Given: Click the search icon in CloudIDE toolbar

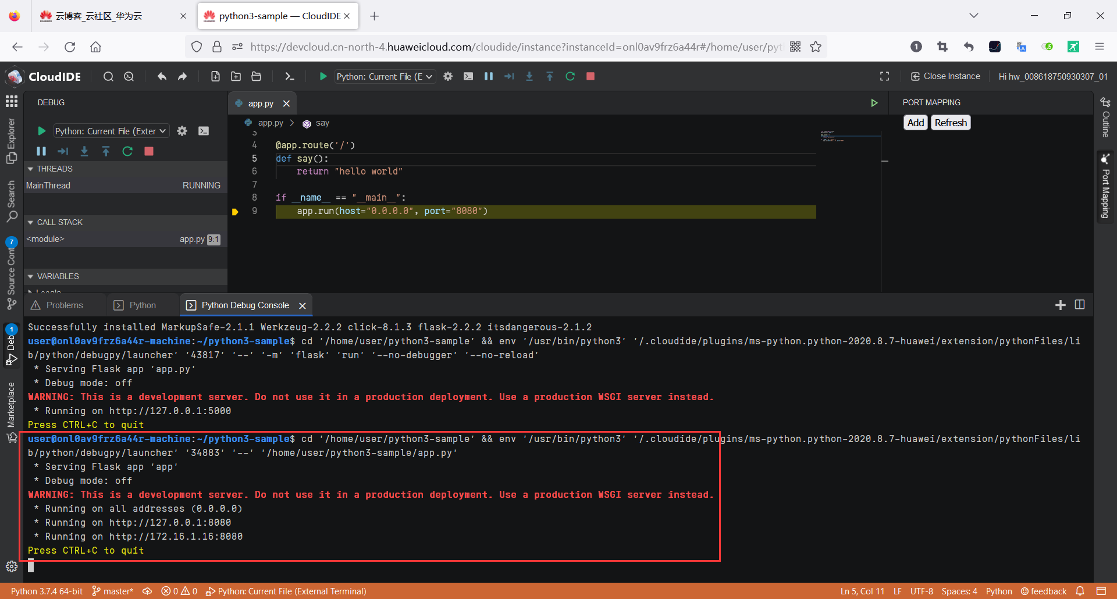Looking at the screenshot, I should 108,76.
